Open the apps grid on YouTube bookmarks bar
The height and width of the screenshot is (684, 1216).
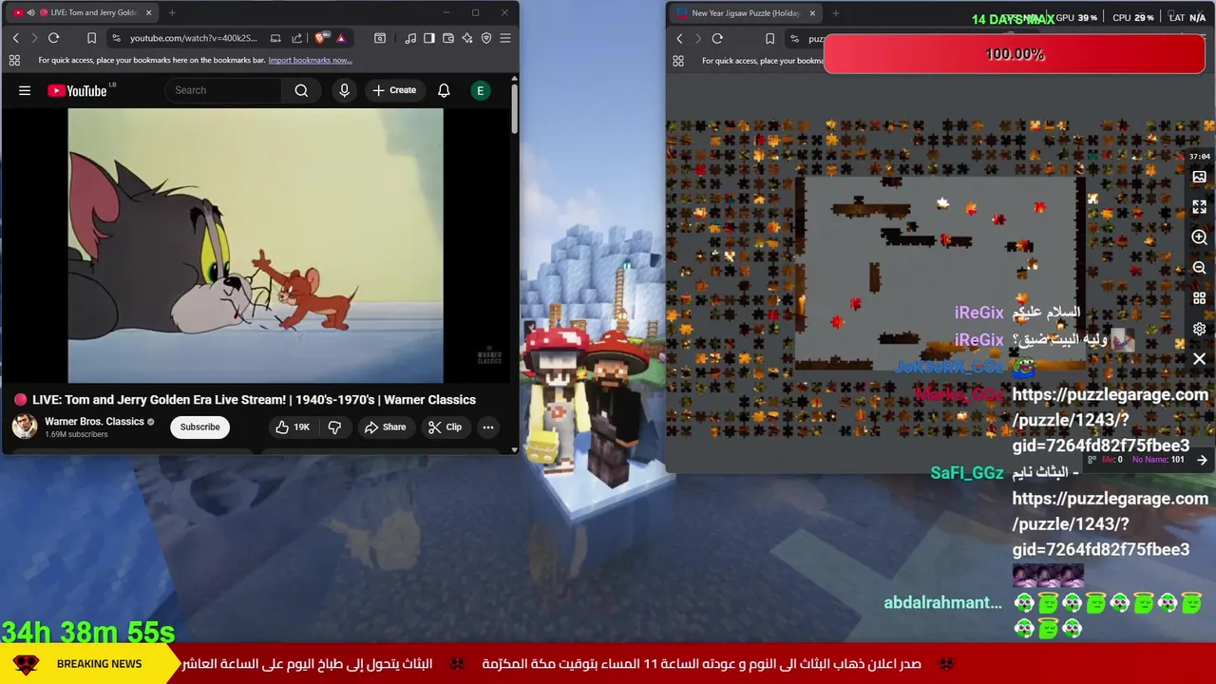pos(14,60)
